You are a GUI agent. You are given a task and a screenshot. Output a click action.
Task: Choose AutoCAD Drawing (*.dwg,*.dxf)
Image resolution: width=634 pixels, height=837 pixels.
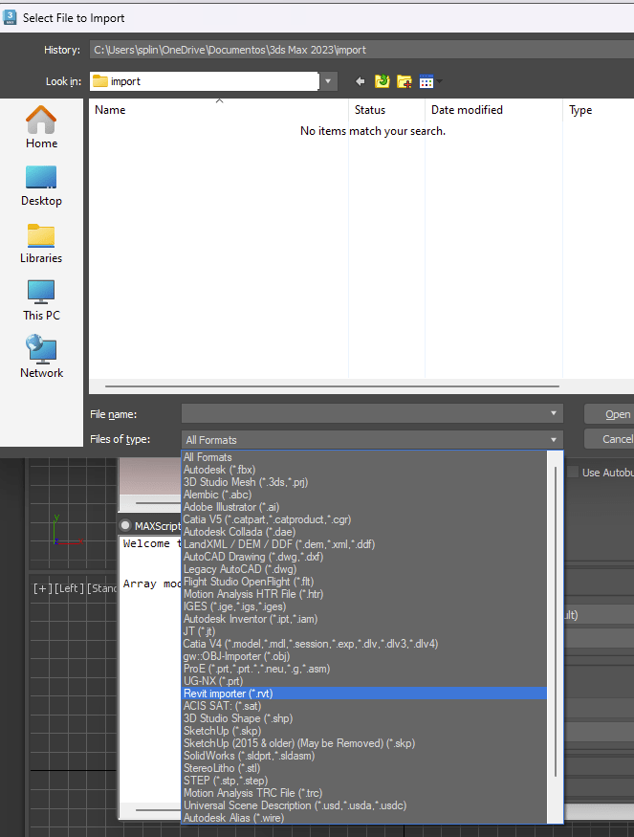365,557
